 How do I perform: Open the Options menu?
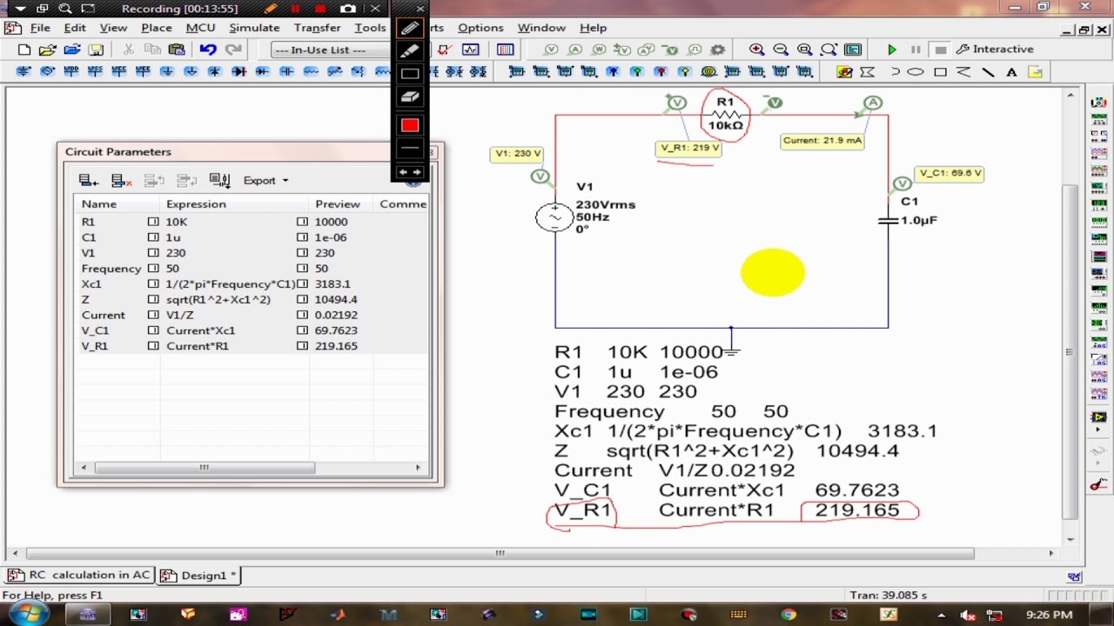[x=480, y=28]
